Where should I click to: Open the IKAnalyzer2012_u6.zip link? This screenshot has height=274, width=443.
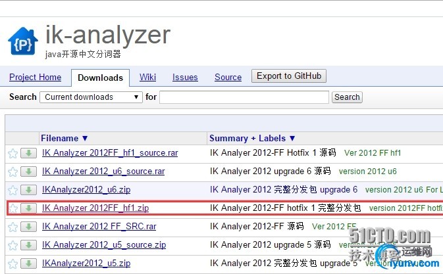86,190
